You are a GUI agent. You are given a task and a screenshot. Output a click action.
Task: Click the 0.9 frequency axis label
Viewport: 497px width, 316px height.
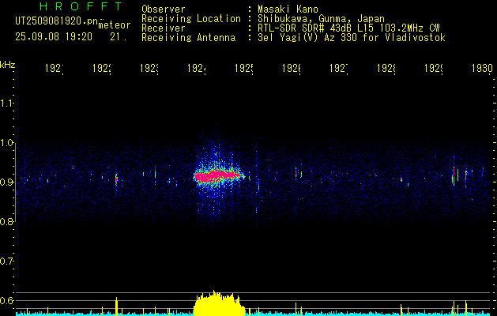click(x=6, y=182)
